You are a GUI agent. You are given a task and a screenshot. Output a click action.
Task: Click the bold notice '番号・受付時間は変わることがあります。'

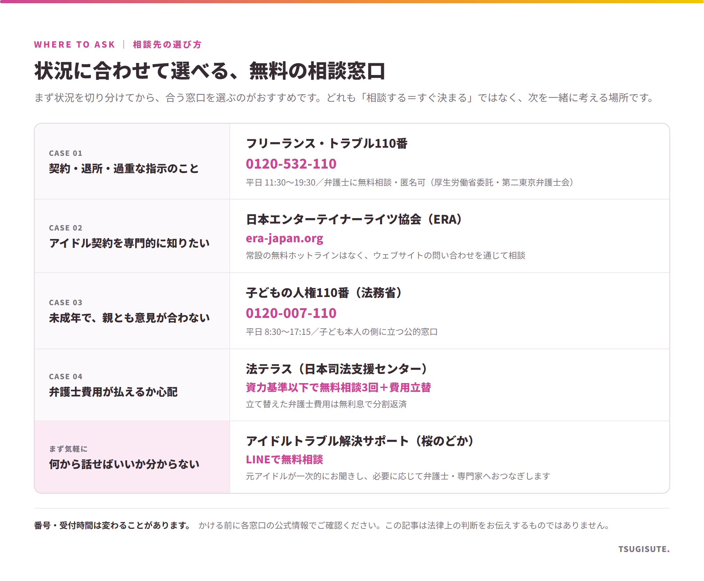(113, 525)
